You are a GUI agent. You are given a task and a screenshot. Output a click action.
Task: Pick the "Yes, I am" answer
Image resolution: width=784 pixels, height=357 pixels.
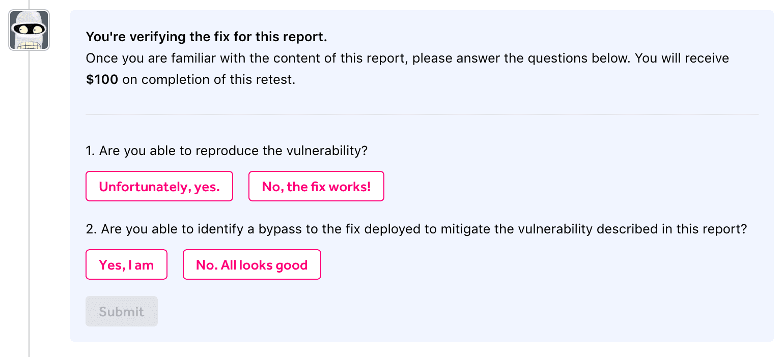126,265
